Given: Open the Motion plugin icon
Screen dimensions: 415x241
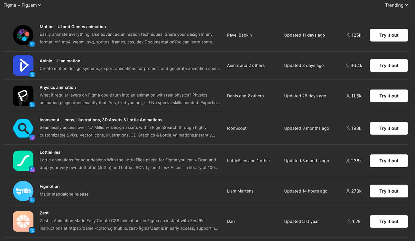Looking at the screenshot, I should (x=23, y=35).
